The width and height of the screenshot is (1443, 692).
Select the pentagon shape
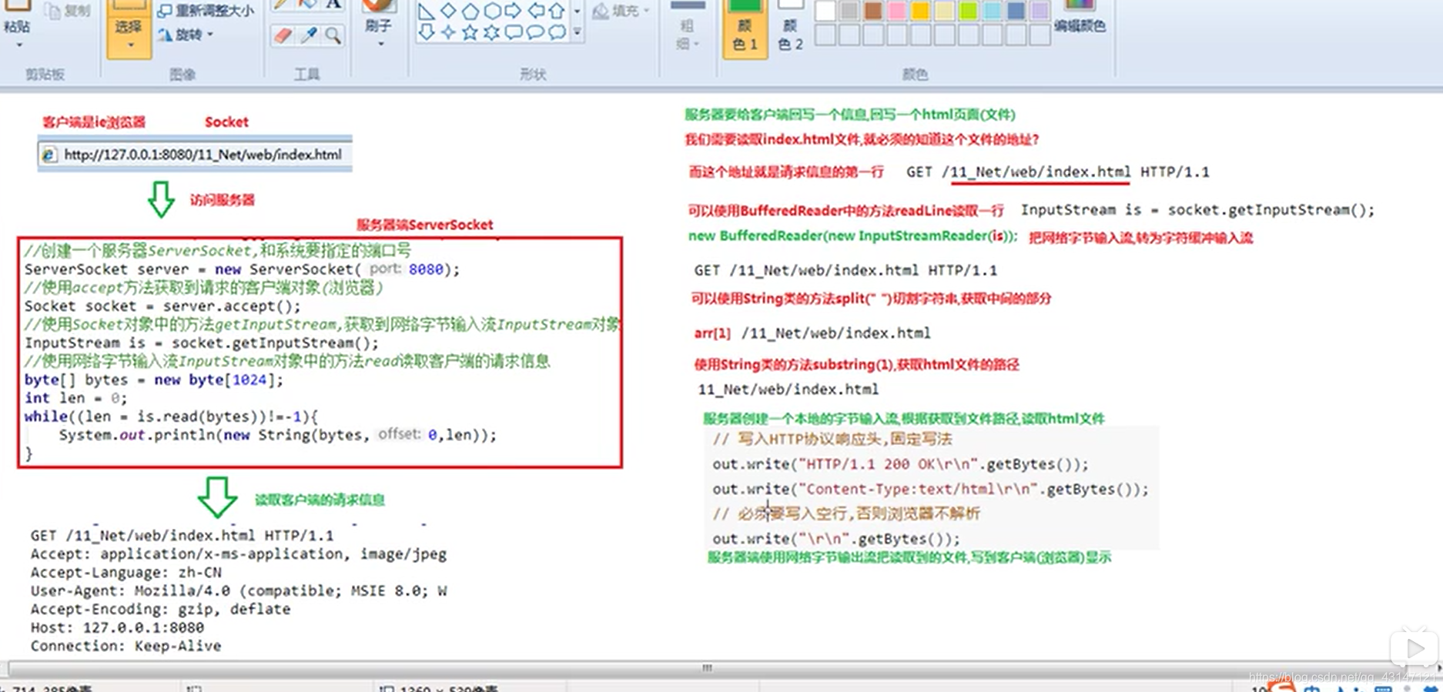point(470,11)
